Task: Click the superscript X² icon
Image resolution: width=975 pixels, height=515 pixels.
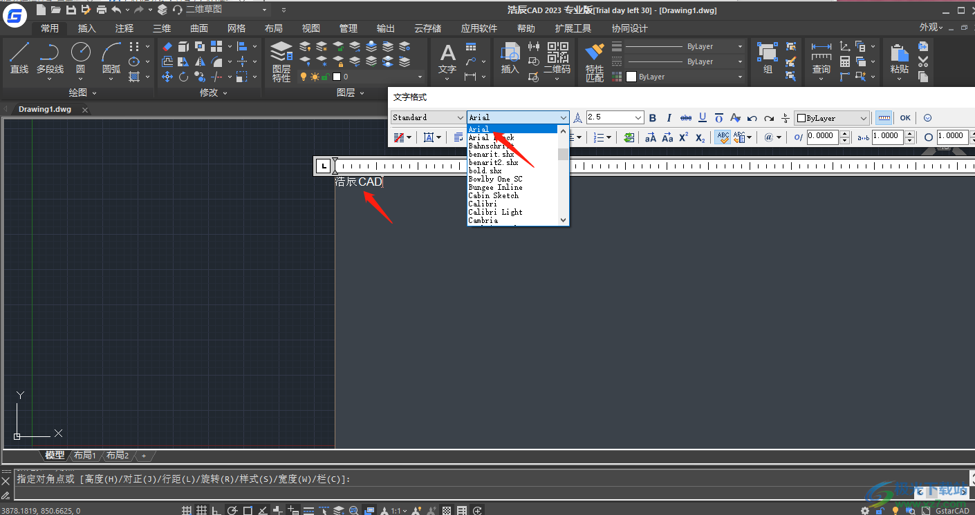Action: tap(683, 137)
